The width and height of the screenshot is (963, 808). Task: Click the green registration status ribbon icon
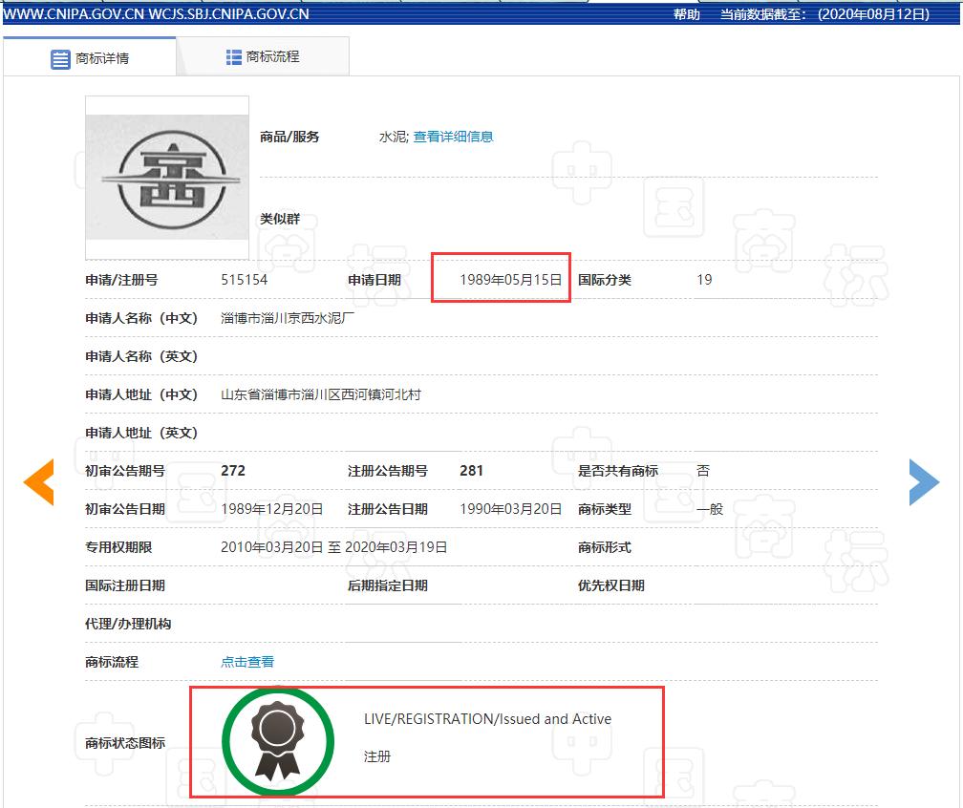tap(278, 741)
